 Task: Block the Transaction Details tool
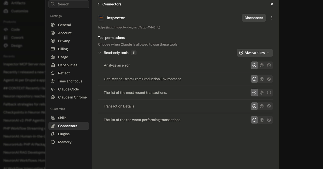point(269,106)
